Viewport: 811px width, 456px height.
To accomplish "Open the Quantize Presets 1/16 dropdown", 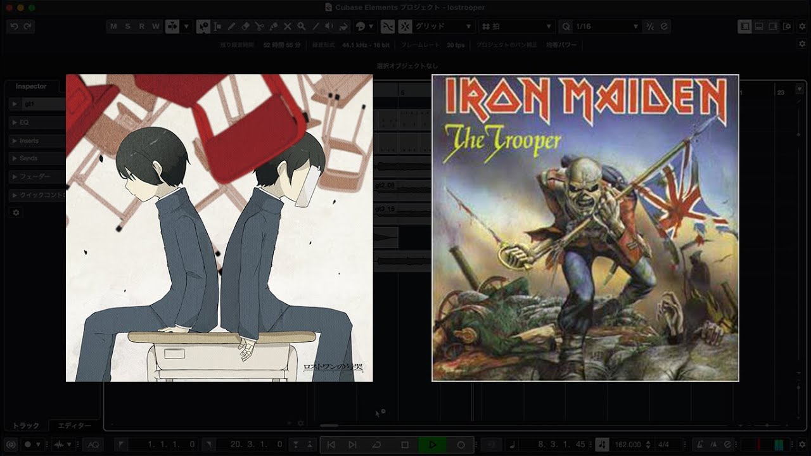I will point(608,27).
